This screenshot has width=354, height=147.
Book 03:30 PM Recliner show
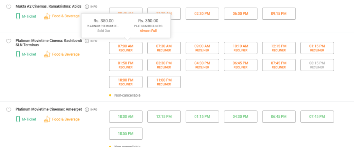point(164,65)
